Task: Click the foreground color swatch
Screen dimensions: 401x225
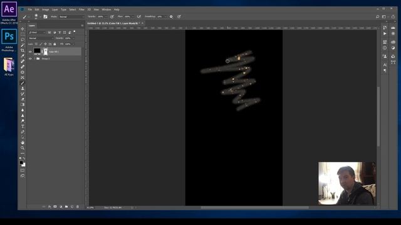Action: 21,162
